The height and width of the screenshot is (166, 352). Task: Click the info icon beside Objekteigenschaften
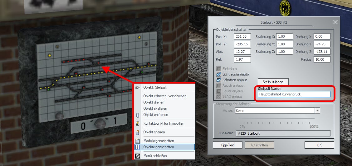pyautogui.click(x=138, y=147)
